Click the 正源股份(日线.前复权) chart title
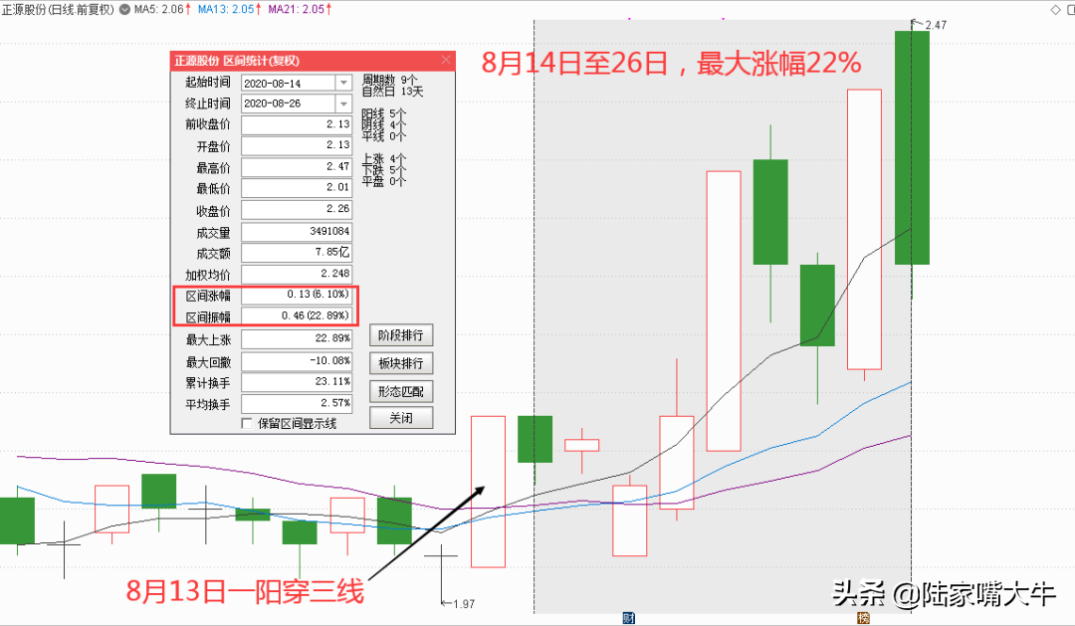This screenshot has width=1075, height=626. (x=58, y=10)
